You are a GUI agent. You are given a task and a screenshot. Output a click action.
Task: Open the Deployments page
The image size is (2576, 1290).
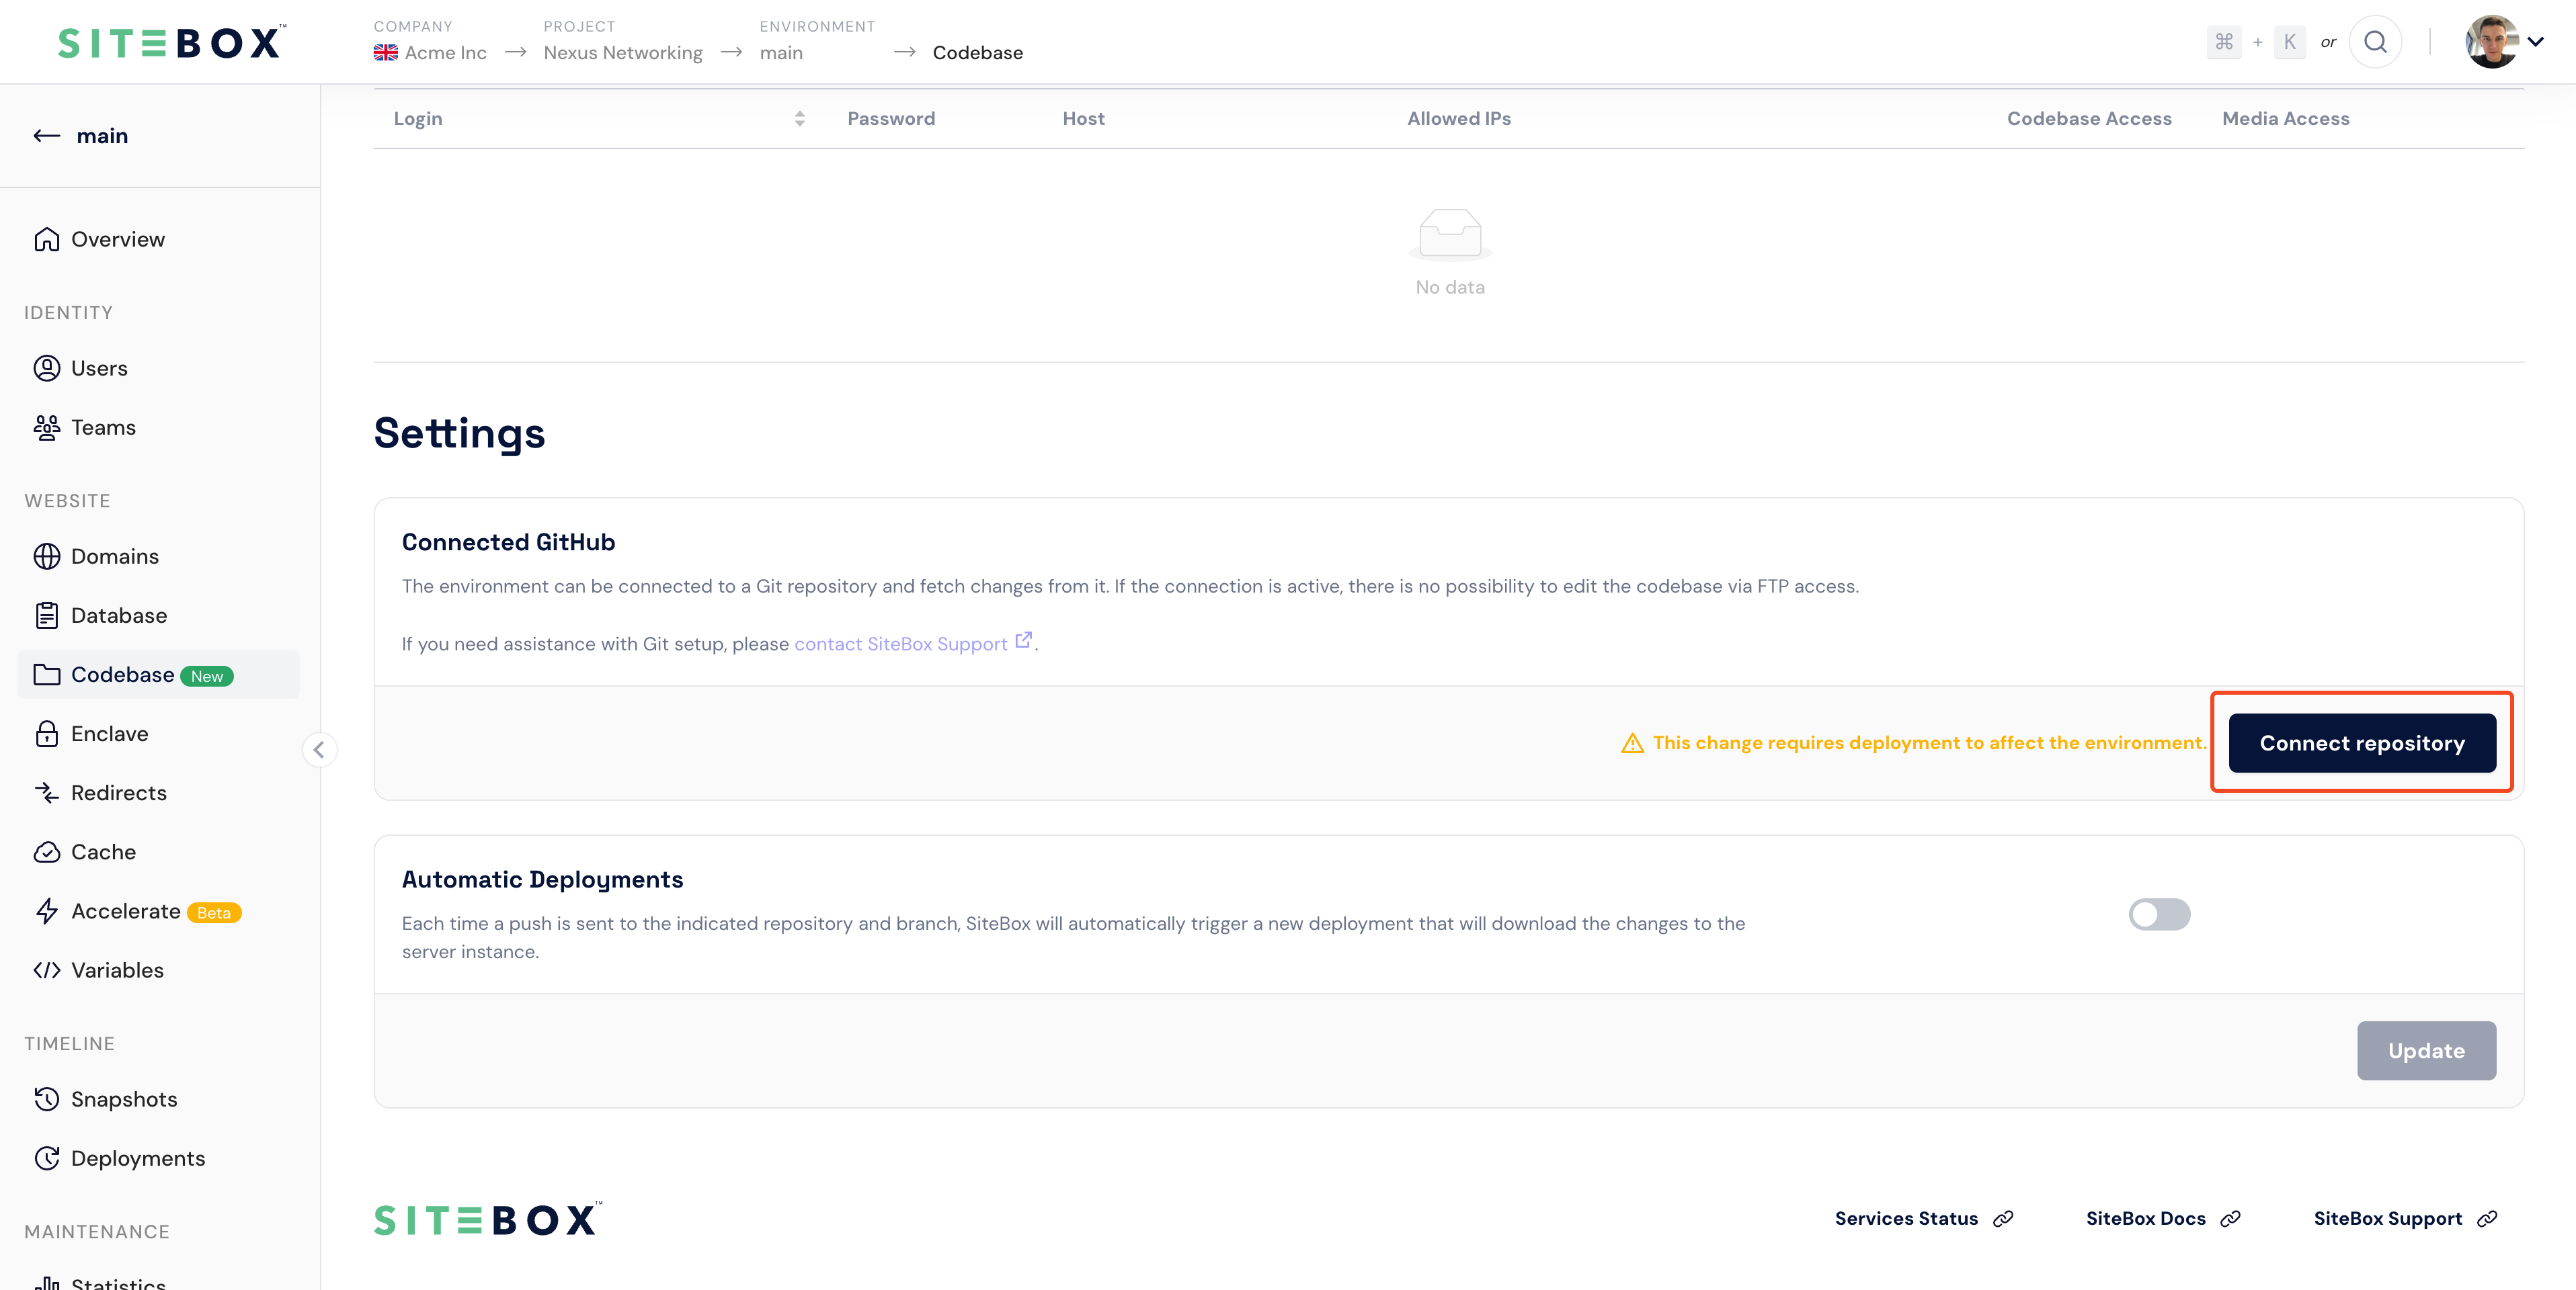tap(159, 1158)
